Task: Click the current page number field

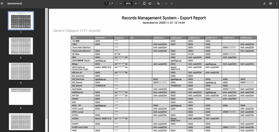Action: click(x=106, y=4)
